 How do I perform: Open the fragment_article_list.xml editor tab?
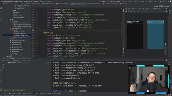pos(62,4)
